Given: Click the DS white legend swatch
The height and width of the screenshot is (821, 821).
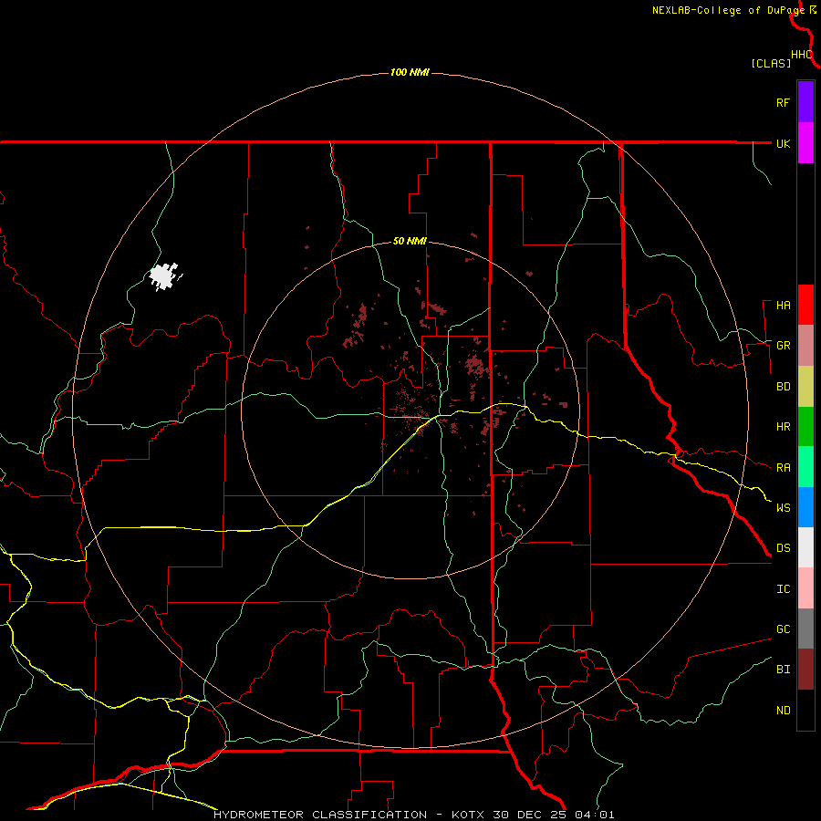Looking at the screenshot, I should pos(805,547).
